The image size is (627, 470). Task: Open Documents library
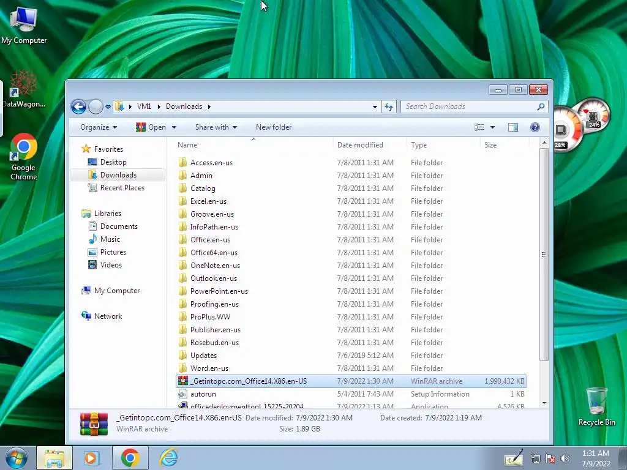click(x=119, y=226)
